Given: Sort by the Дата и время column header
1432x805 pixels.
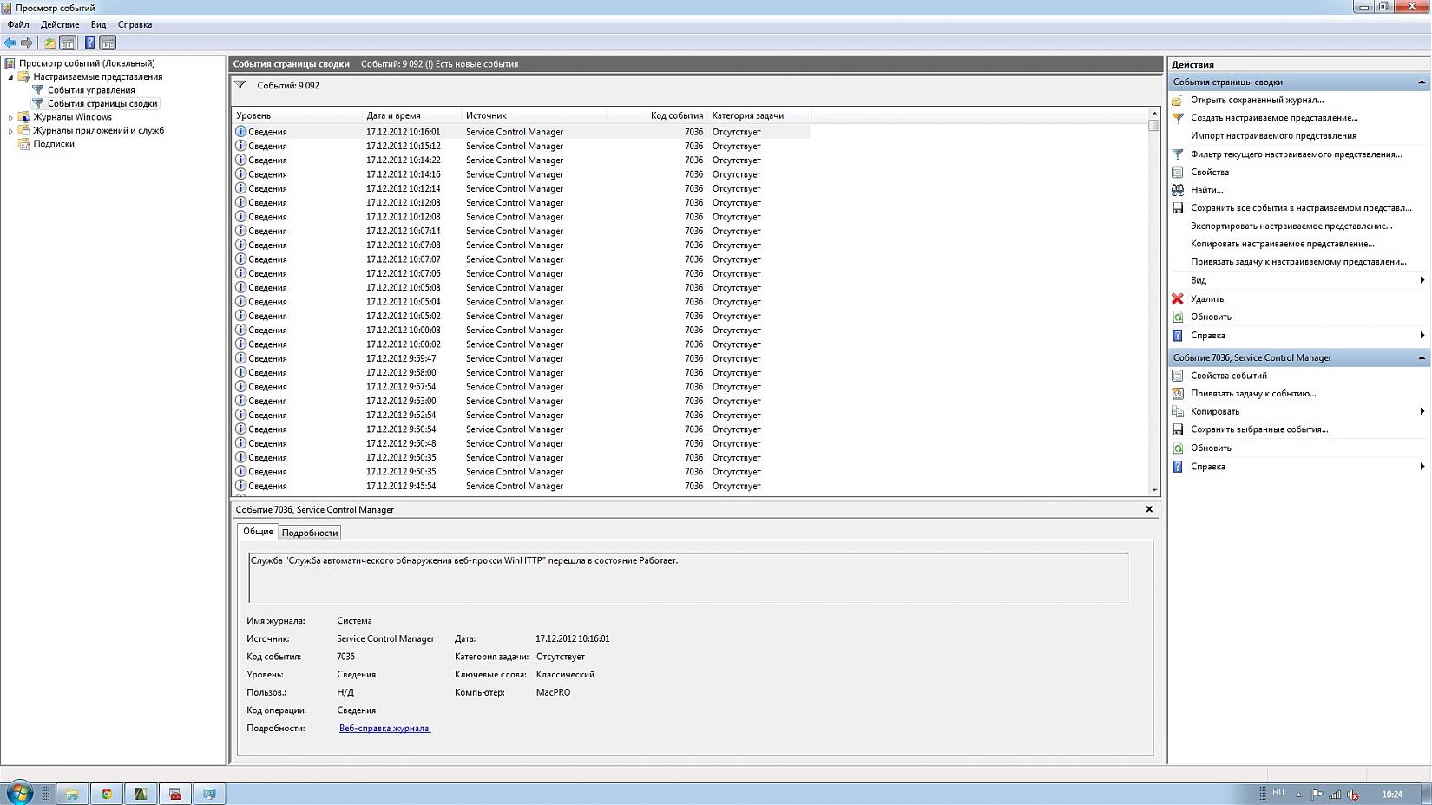Looking at the screenshot, I should pos(411,115).
